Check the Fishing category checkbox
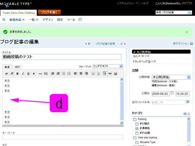The image size is (195, 146). [x=135, y=120]
